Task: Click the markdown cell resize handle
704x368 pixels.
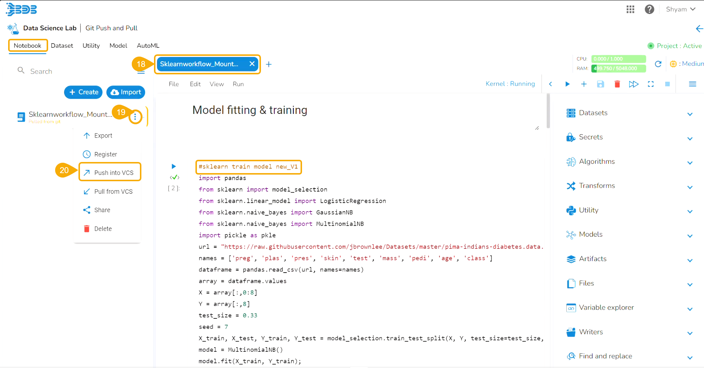Action: coord(537,128)
